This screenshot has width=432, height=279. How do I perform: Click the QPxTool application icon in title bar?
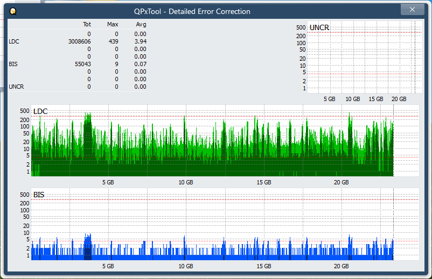[x=13, y=11]
